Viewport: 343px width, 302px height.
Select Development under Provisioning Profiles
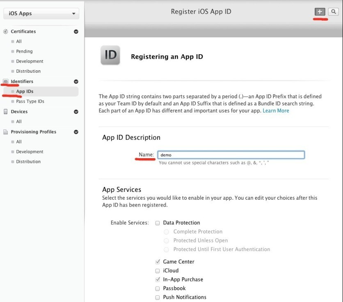30,152
